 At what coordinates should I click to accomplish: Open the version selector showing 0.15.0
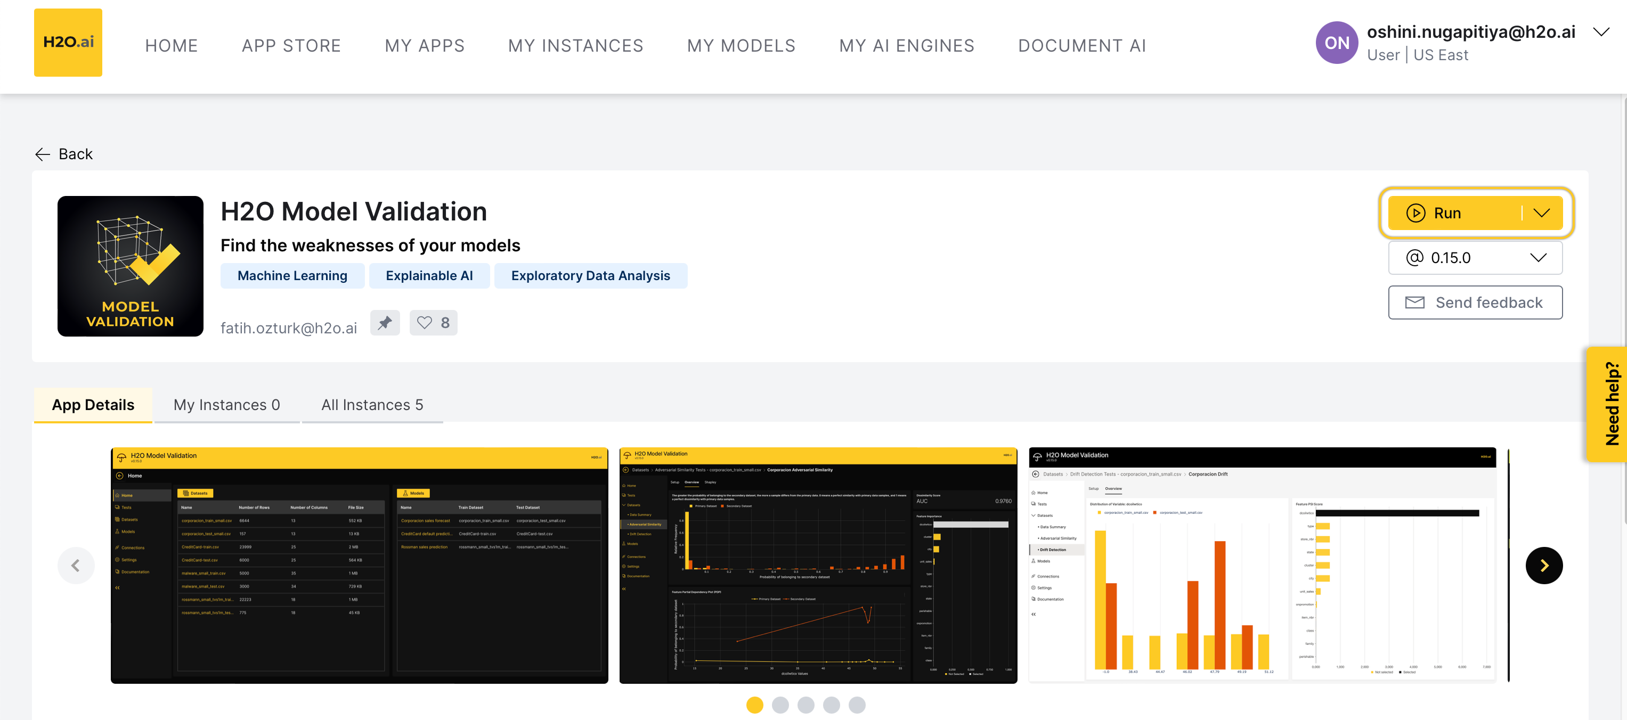(1475, 257)
